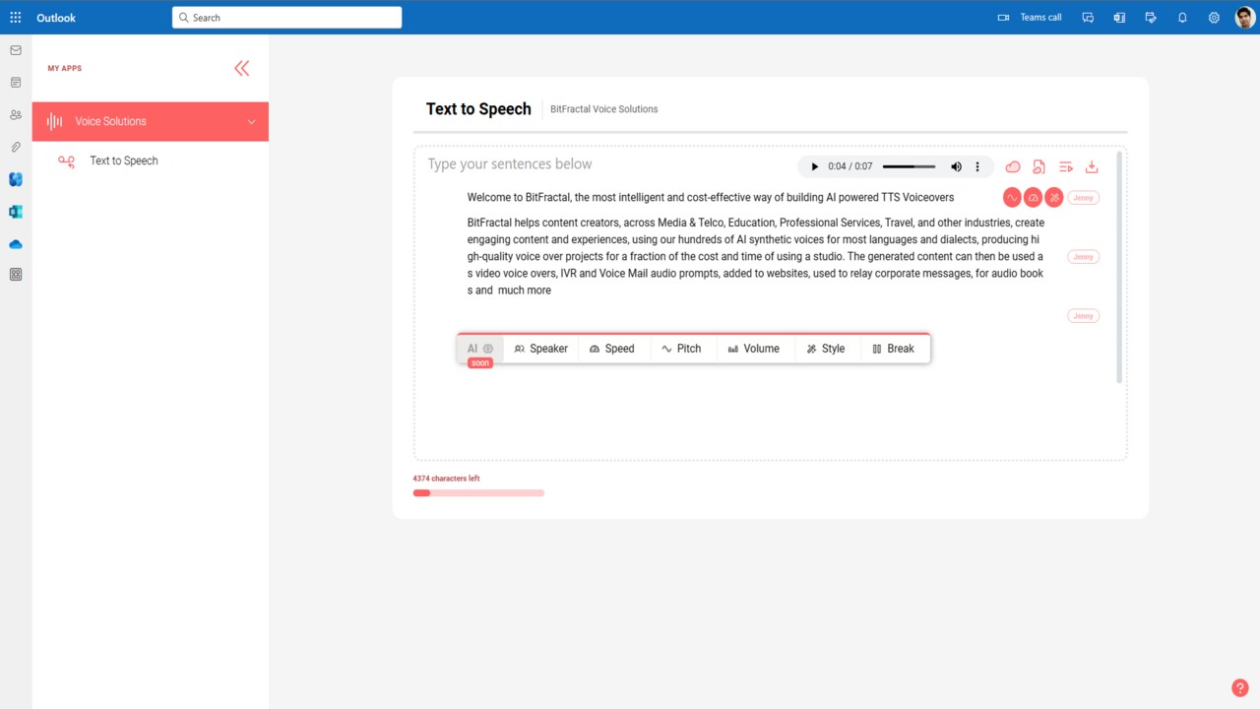Click the characters left progress bar
The width and height of the screenshot is (1260, 709).
(478, 492)
